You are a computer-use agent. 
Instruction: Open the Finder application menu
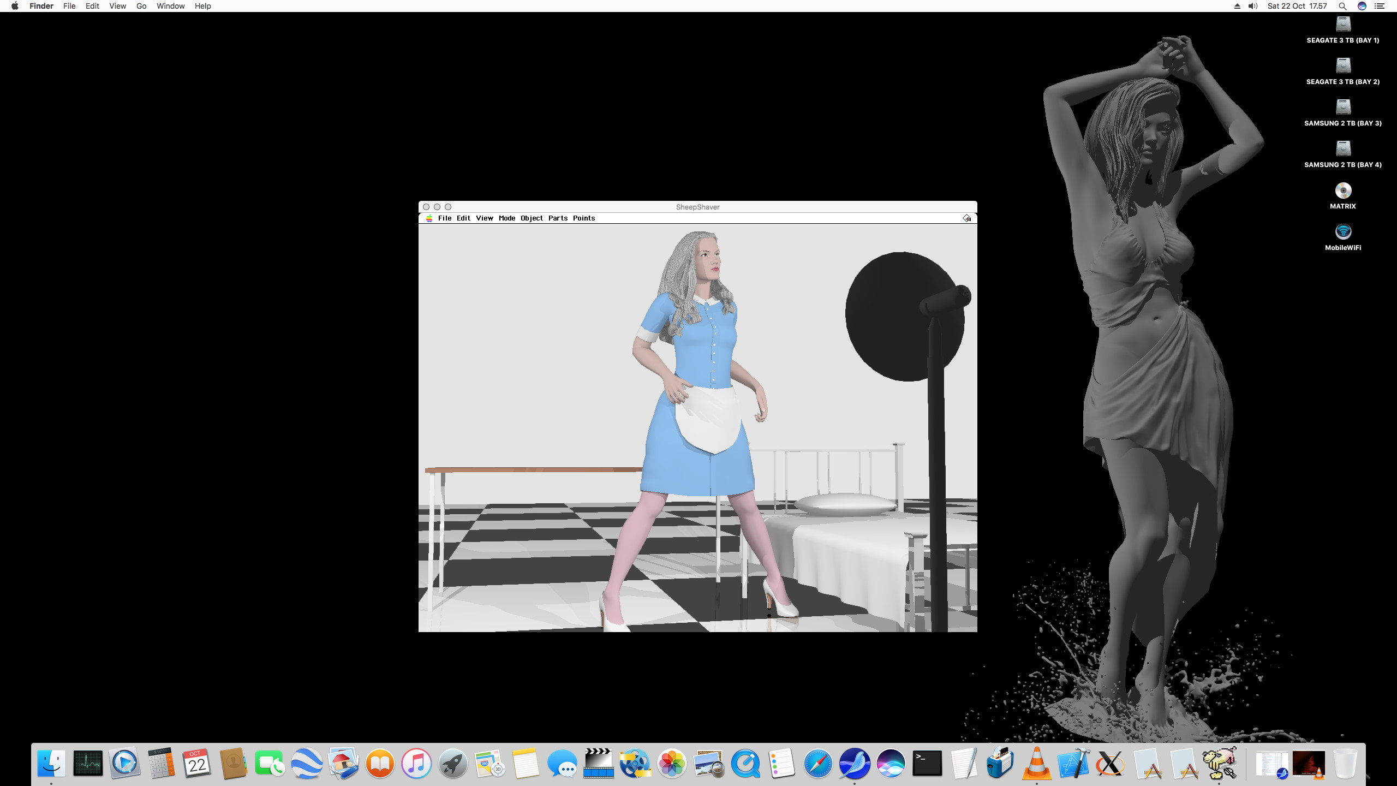41,6
